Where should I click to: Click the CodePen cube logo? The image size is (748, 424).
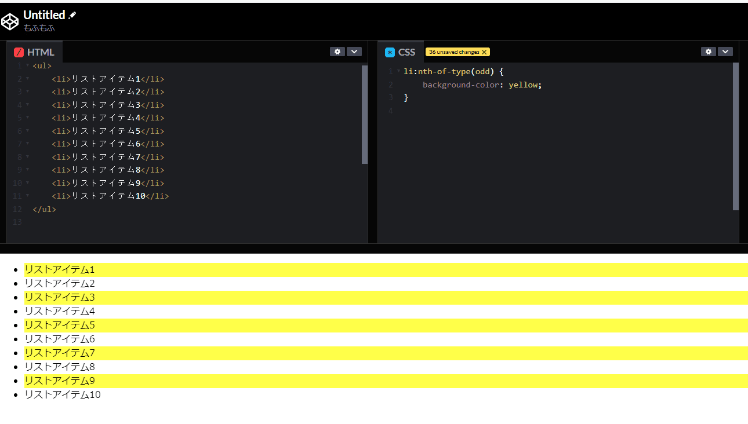[x=10, y=21]
